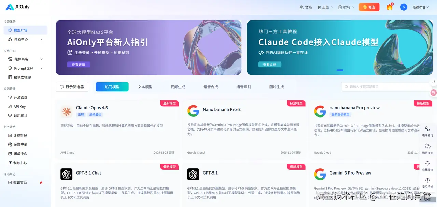Click the 体验中心 sidebar icon
The image size is (437, 207).
tap(10, 39)
